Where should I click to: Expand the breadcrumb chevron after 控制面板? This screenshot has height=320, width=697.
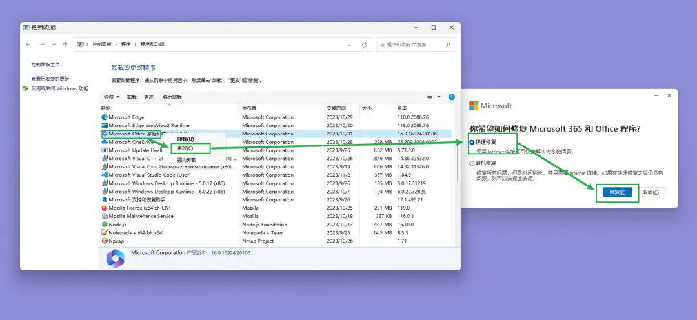tap(116, 45)
